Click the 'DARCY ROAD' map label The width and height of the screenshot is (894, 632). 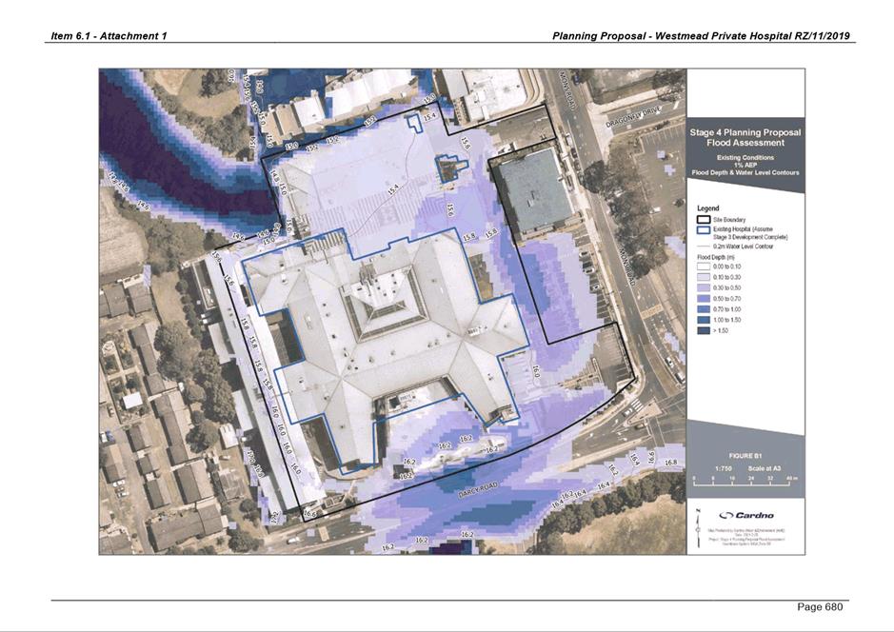(478, 490)
